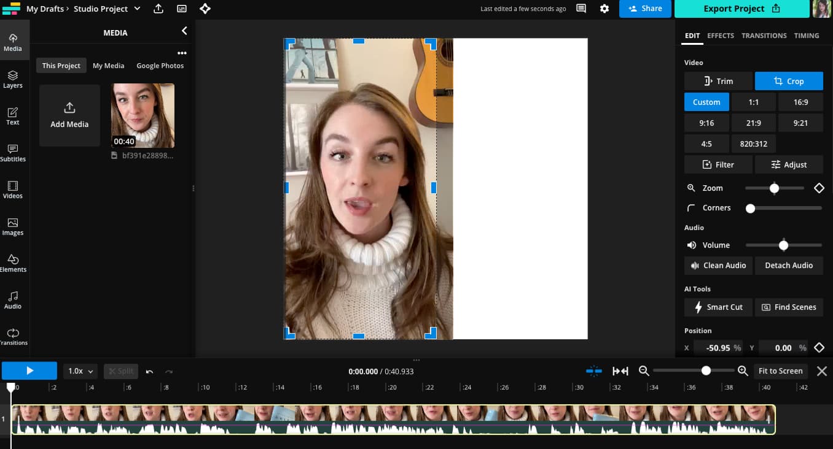This screenshot has height=449, width=833.
Task: Click the Detach Audio button
Action: [789, 265]
